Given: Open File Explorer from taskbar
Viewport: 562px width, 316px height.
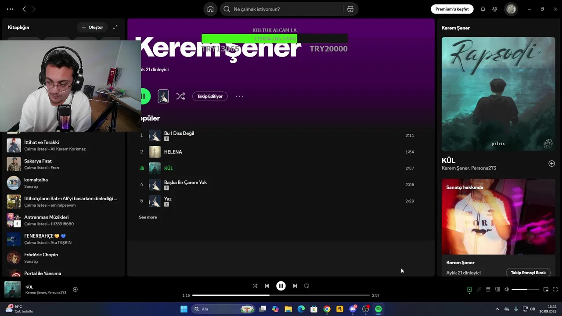Looking at the screenshot, I should pos(288,309).
